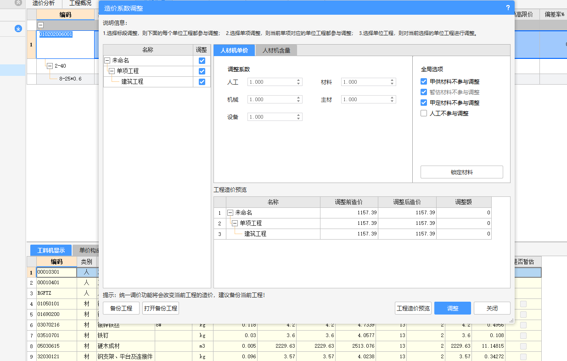Toggle 是否暂估 checkbox in 硬木成材 row
This screenshot has width=567, height=361.
click(x=523, y=346)
